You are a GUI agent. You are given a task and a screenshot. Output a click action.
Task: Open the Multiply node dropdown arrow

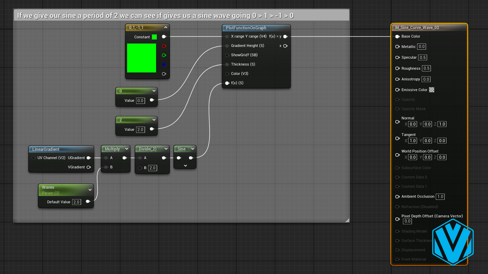pos(127,149)
